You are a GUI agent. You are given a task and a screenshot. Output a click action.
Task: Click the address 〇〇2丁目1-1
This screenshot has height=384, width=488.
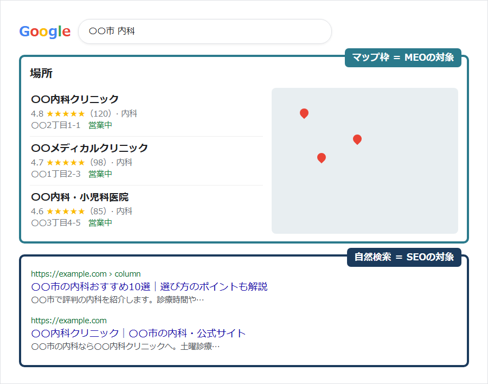pyautogui.click(x=56, y=125)
